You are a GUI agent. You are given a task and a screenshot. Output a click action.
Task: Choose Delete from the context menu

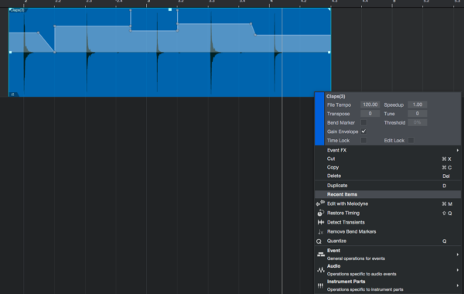click(x=387, y=176)
